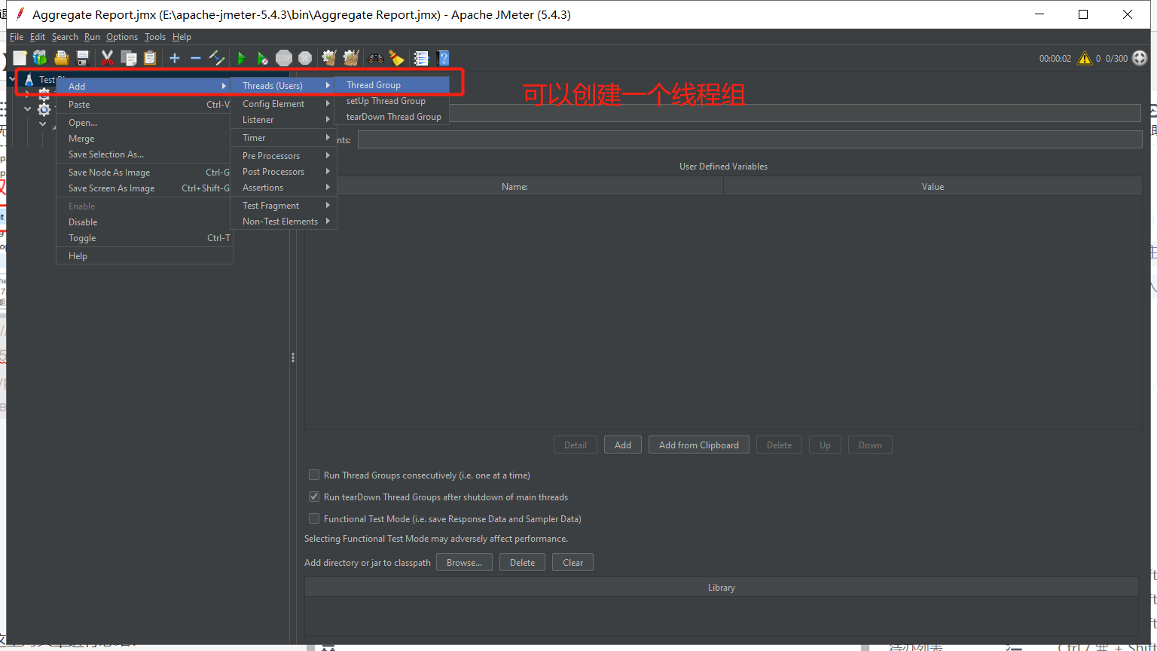Click the Start no pauses icon
Screen dimensions: 1157x651
[262, 58]
